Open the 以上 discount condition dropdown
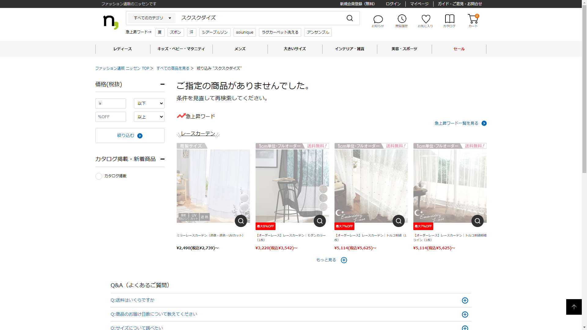 click(149, 117)
